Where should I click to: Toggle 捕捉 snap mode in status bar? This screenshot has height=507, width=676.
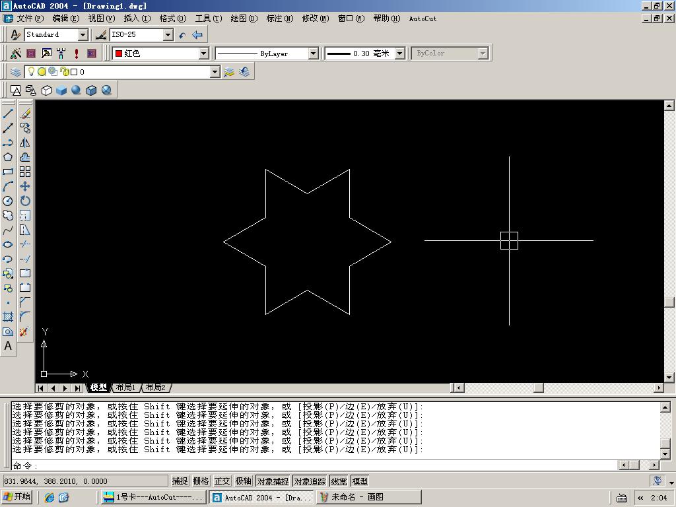(180, 481)
